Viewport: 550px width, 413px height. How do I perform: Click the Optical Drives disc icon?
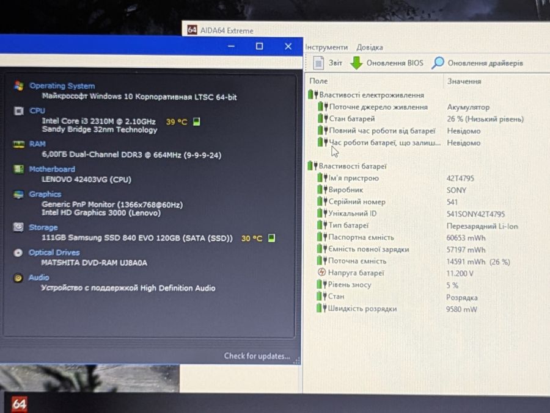coord(18,253)
